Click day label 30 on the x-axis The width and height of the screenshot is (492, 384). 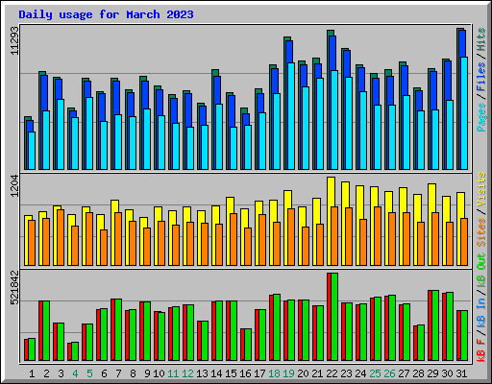(x=447, y=373)
